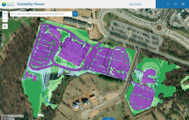189x120 pixels.
Task: Open the legend list icon
Action: tap(168, 4)
